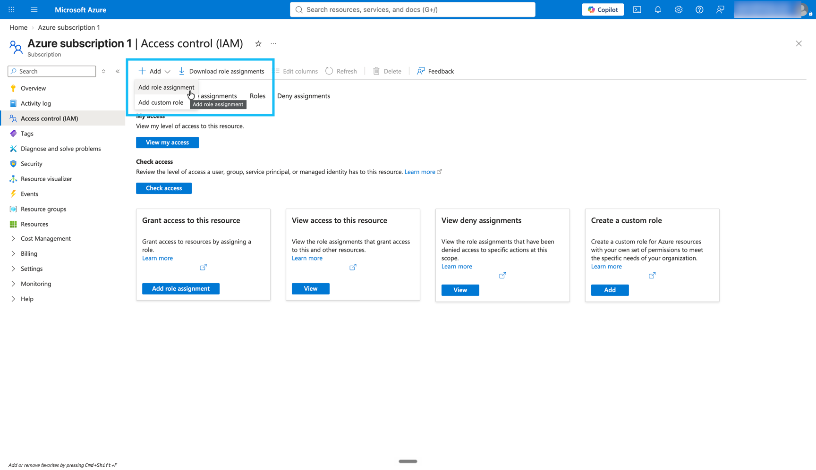
Task: Switch to the Roles tab
Action: (257, 96)
